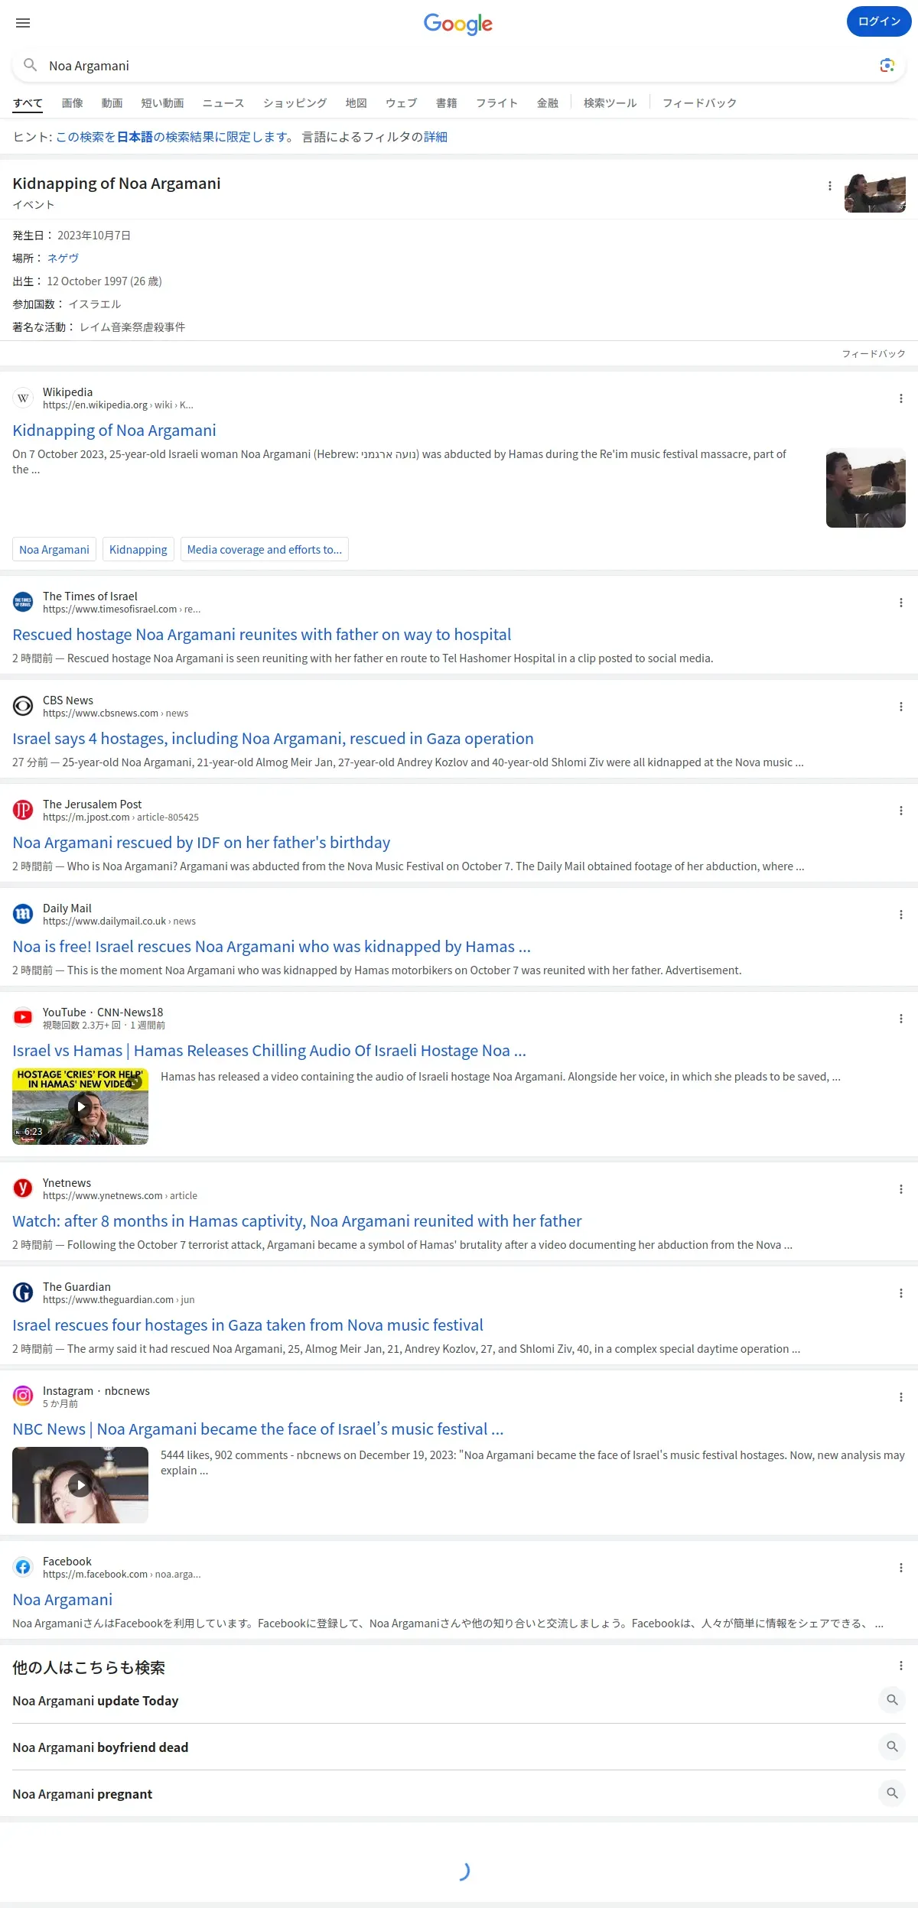Switch to the 動画 tab
This screenshot has height=1908, width=918.
click(x=112, y=103)
